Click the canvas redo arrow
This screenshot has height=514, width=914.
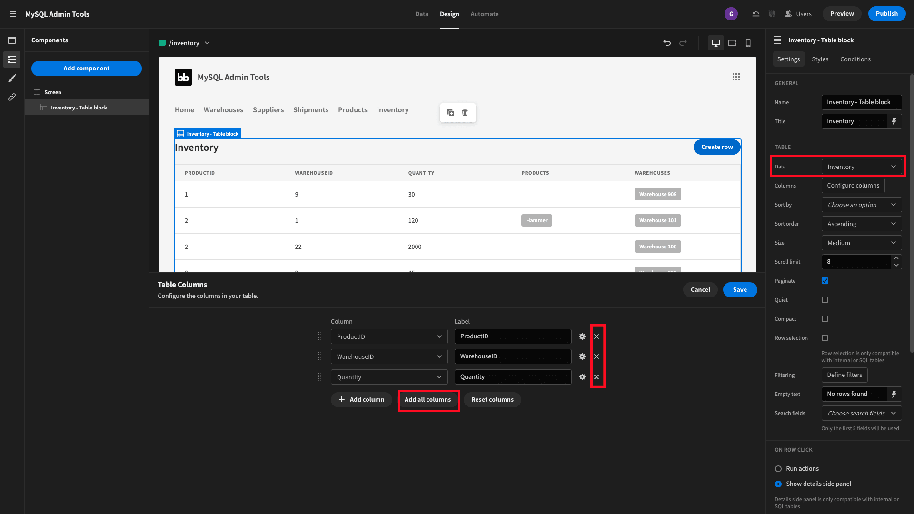683,43
